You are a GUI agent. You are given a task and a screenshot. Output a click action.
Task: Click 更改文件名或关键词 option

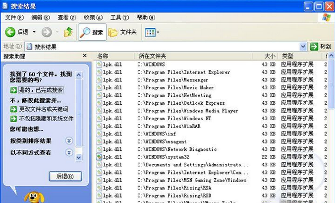pyautogui.click(x=44, y=109)
